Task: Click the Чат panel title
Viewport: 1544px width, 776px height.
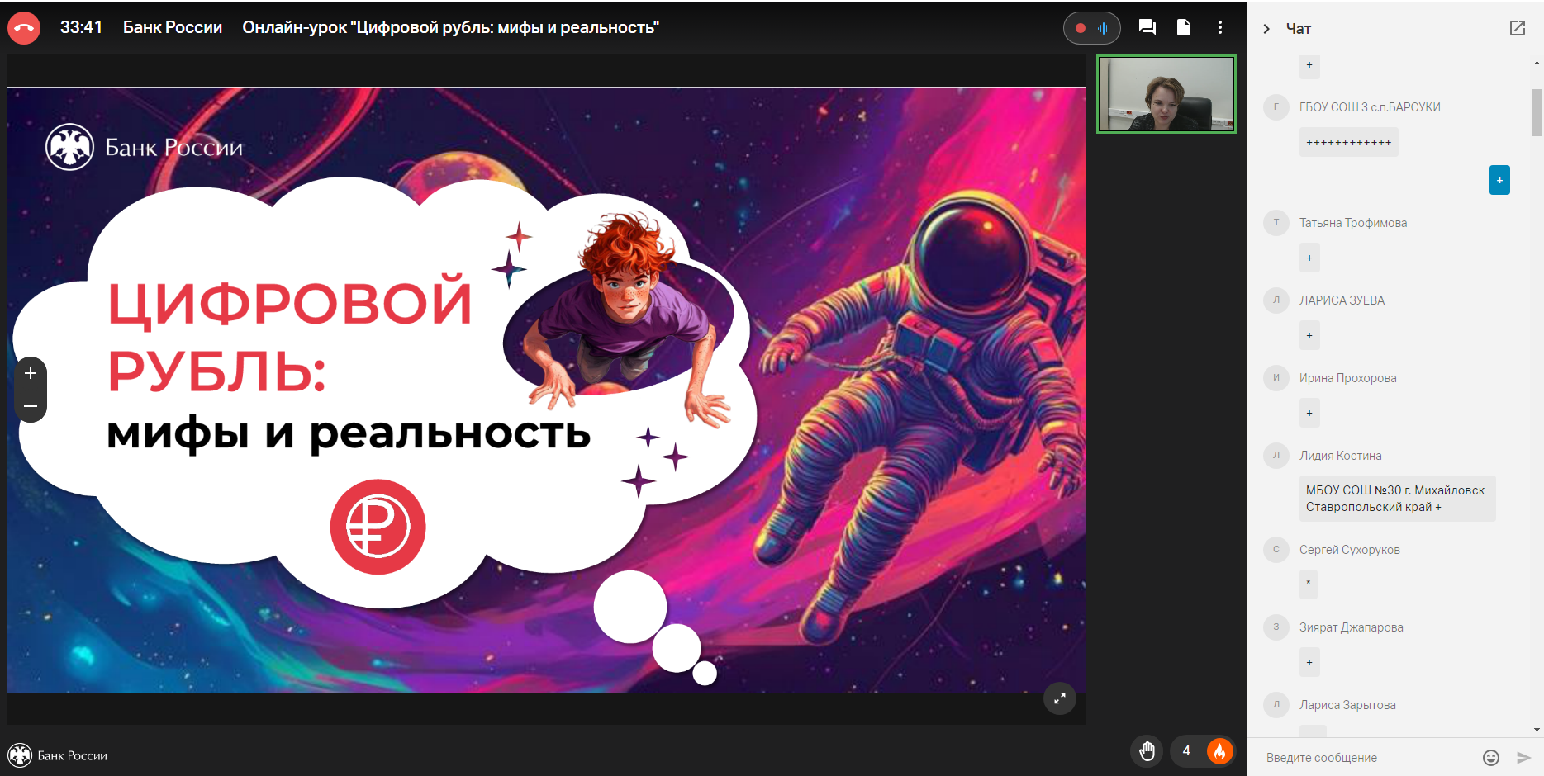Action: pos(1299,29)
